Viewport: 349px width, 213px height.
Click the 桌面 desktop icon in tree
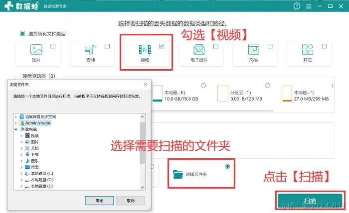pyautogui.click(x=27, y=167)
